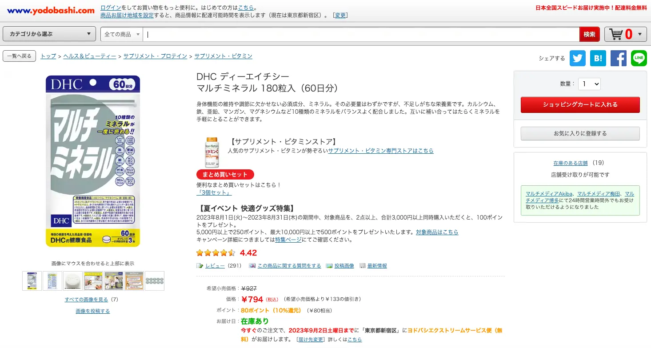The height and width of the screenshot is (348, 651).
Task: Share via LINE icon
Action: (639, 58)
